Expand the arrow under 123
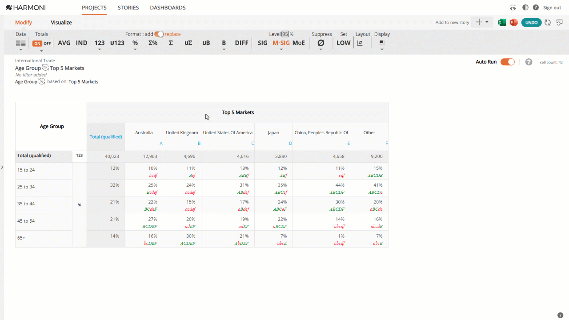569x320 pixels. click(100, 49)
